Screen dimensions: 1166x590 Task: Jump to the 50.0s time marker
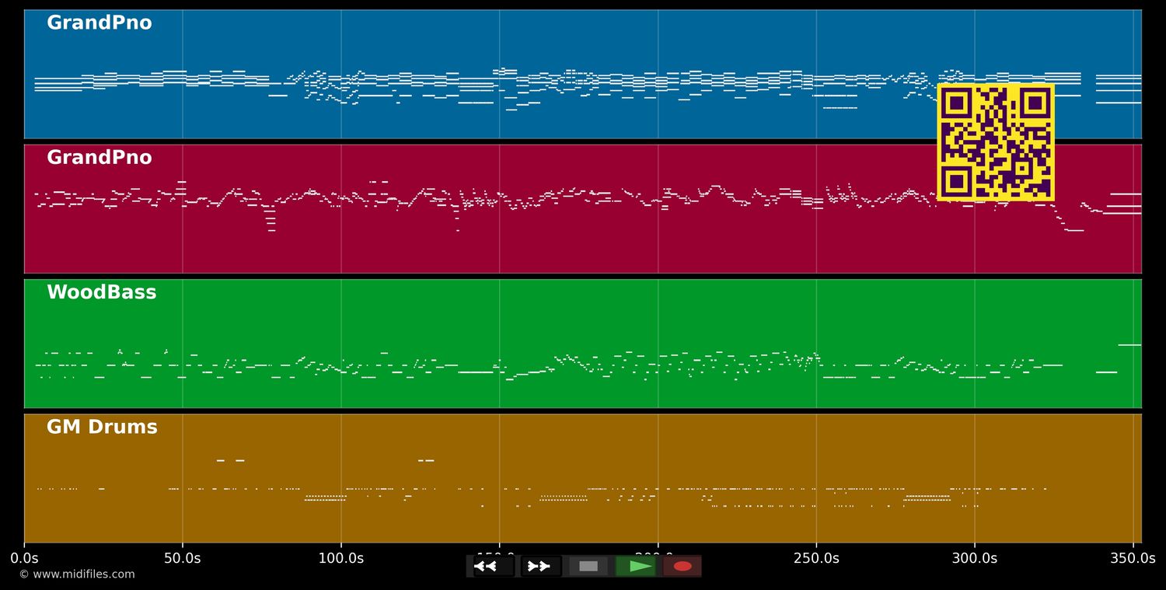[x=183, y=558]
